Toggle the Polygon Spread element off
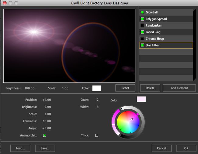Image resolution: width=198 pixels, height=154 pixels. click(x=143, y=19)
